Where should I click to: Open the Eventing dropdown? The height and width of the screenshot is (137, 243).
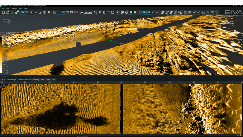(x=36, y=80)
